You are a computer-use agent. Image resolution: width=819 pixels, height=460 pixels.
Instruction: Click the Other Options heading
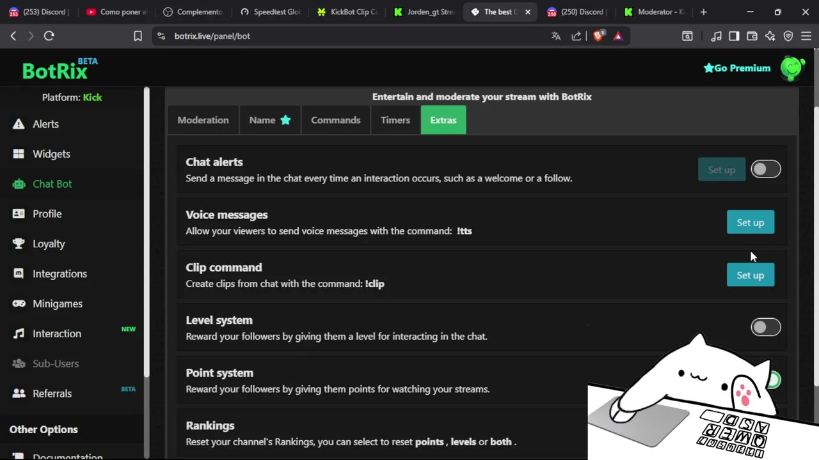coord(44,429)
